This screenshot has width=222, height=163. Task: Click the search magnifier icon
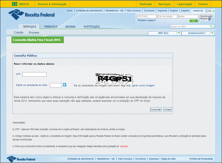pos(212,26)
